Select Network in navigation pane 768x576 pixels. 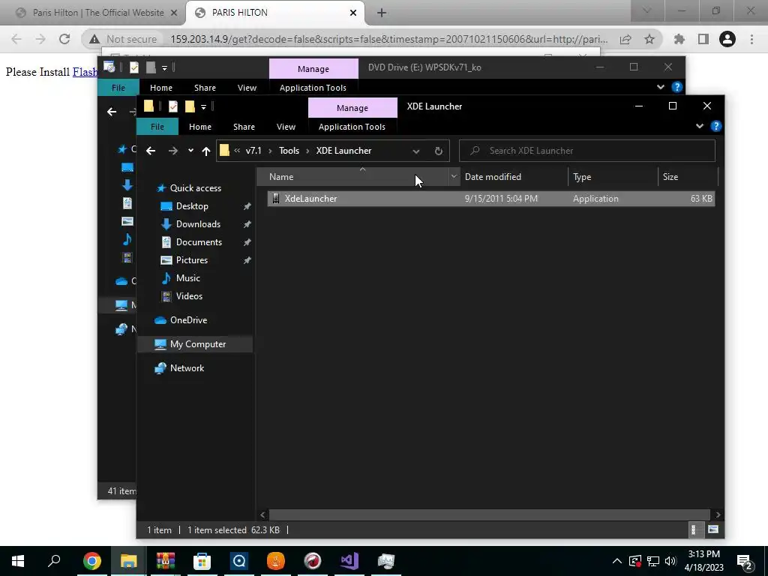point(187,367)
